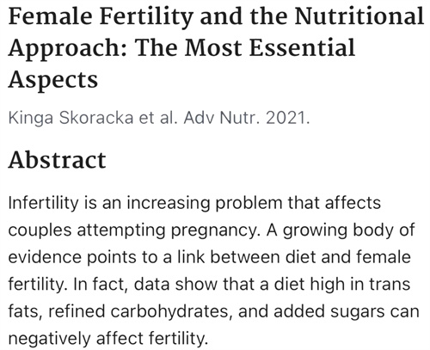Screen dimensions: 430x350
Task: Click 'et al.' in the citation line
Action: [158, 118]
